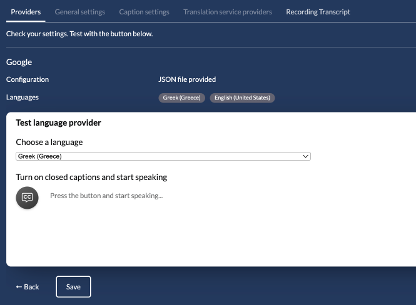Select the Recording Transcript tab
The width and height of the screenshot is (416, 305).
click(318, 12)
